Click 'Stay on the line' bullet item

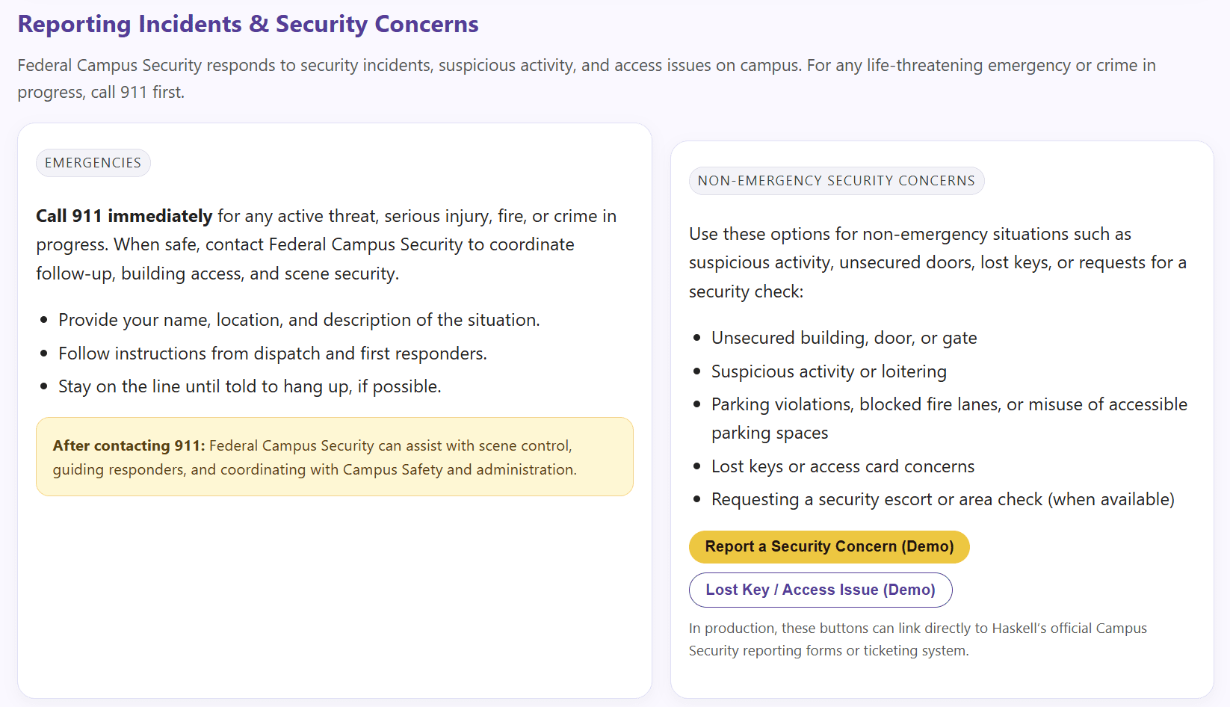click(x=250, y=386)
